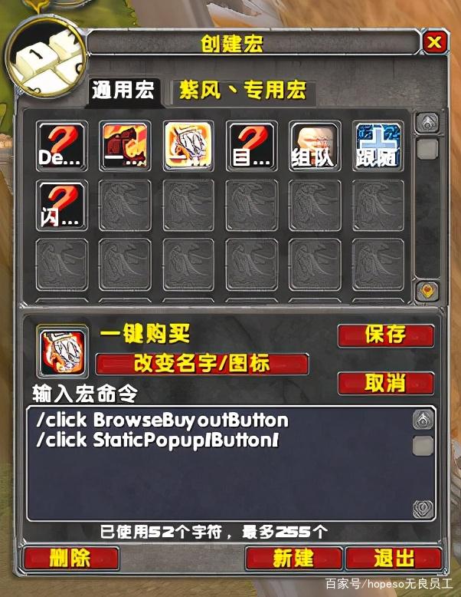Click the 退出 button
This screenshot has width=461, height=597.
394,559
